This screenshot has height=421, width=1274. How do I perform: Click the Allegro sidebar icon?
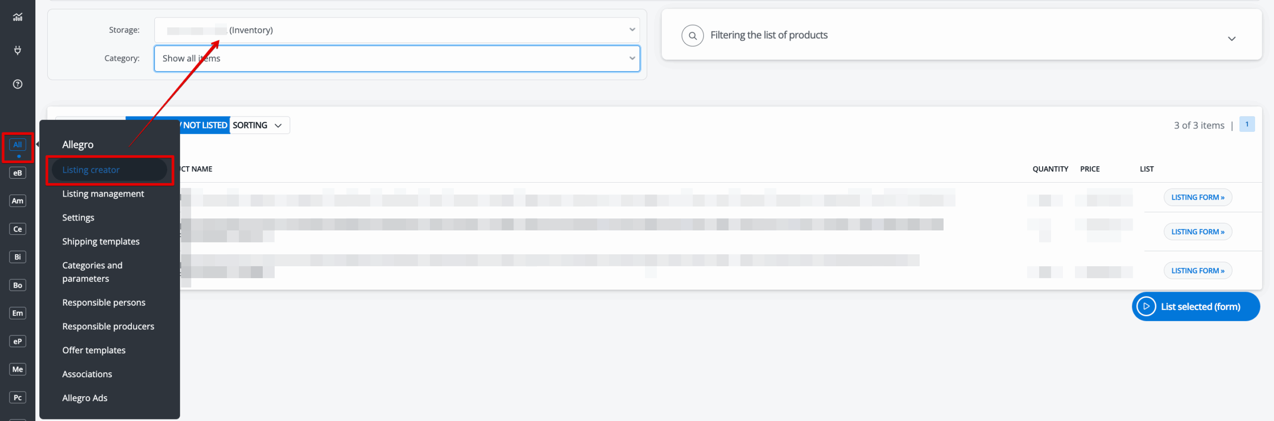coord(17,145)
